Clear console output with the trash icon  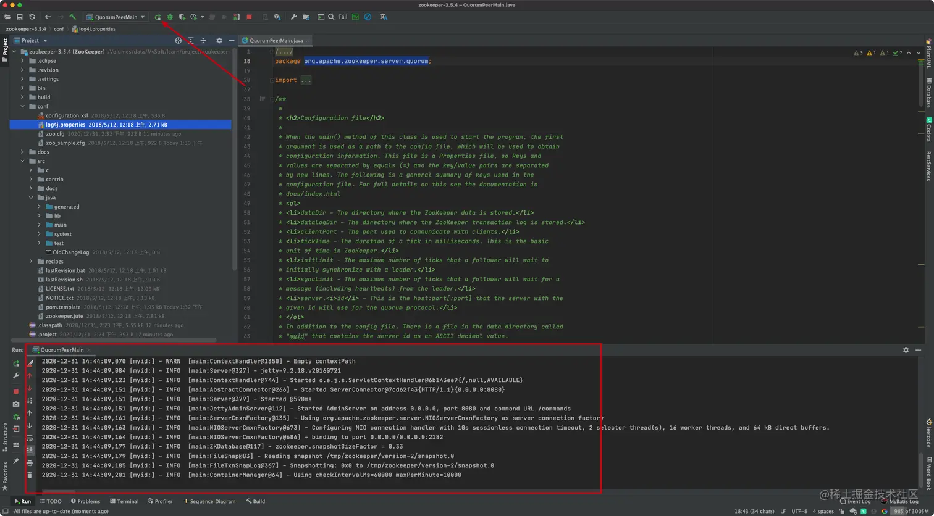[30, 475]
